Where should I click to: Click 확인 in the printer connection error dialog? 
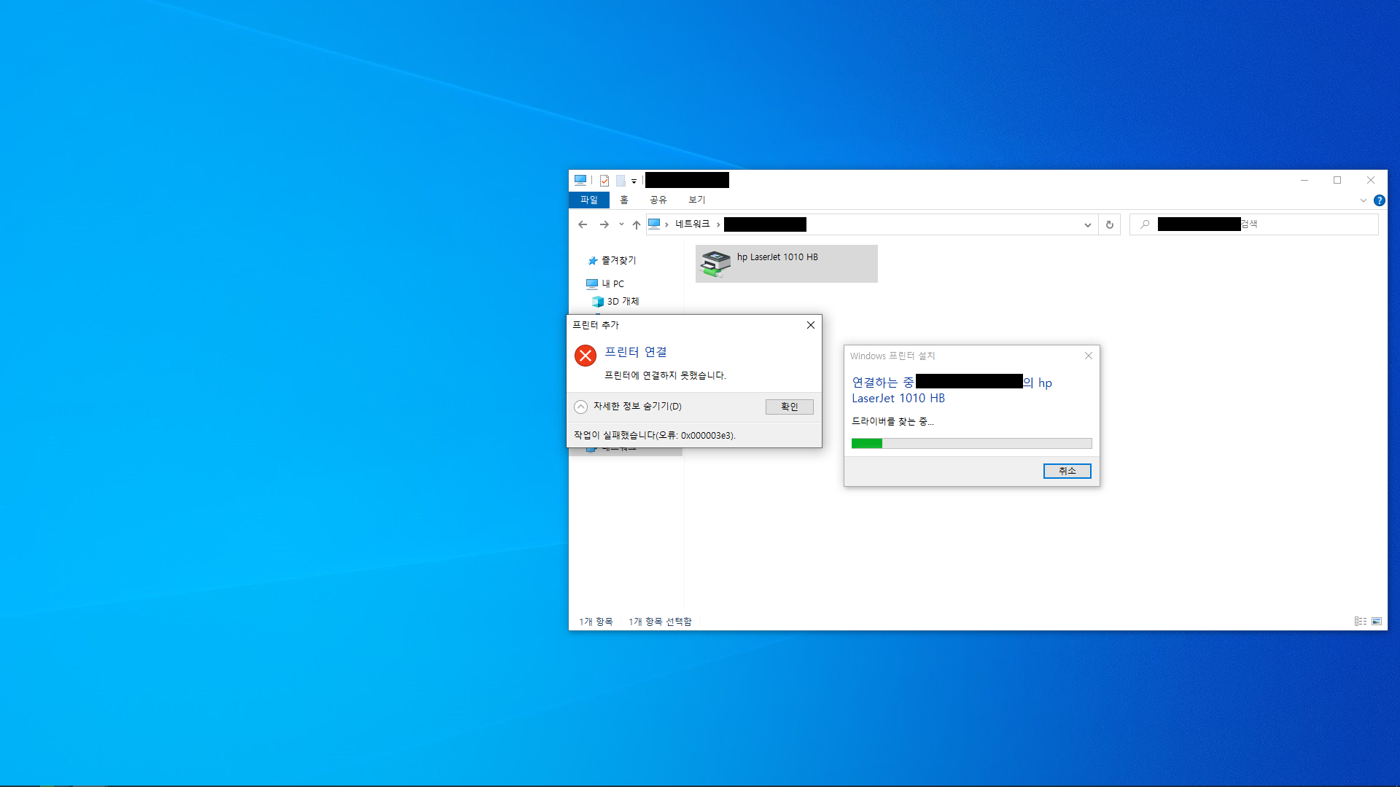(789, 407)
